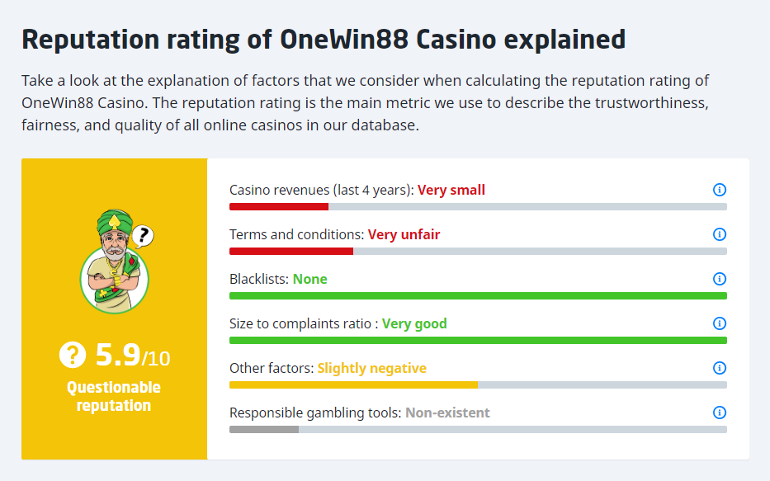Open Responsible gambling tools info icon

click(x=719, y=413)
